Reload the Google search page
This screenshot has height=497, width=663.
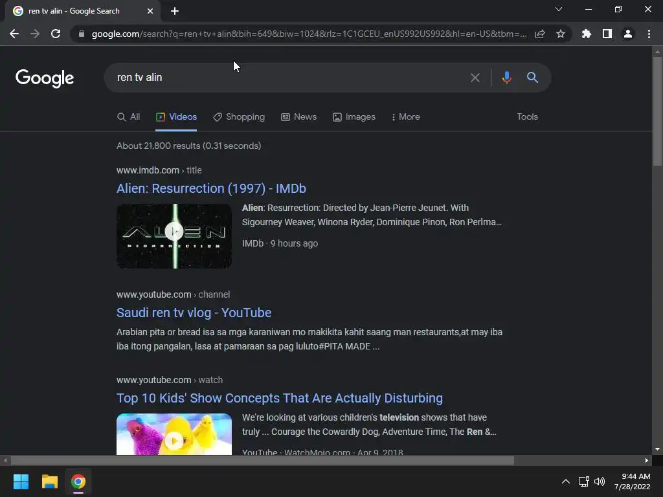click(x=56, y=34)
